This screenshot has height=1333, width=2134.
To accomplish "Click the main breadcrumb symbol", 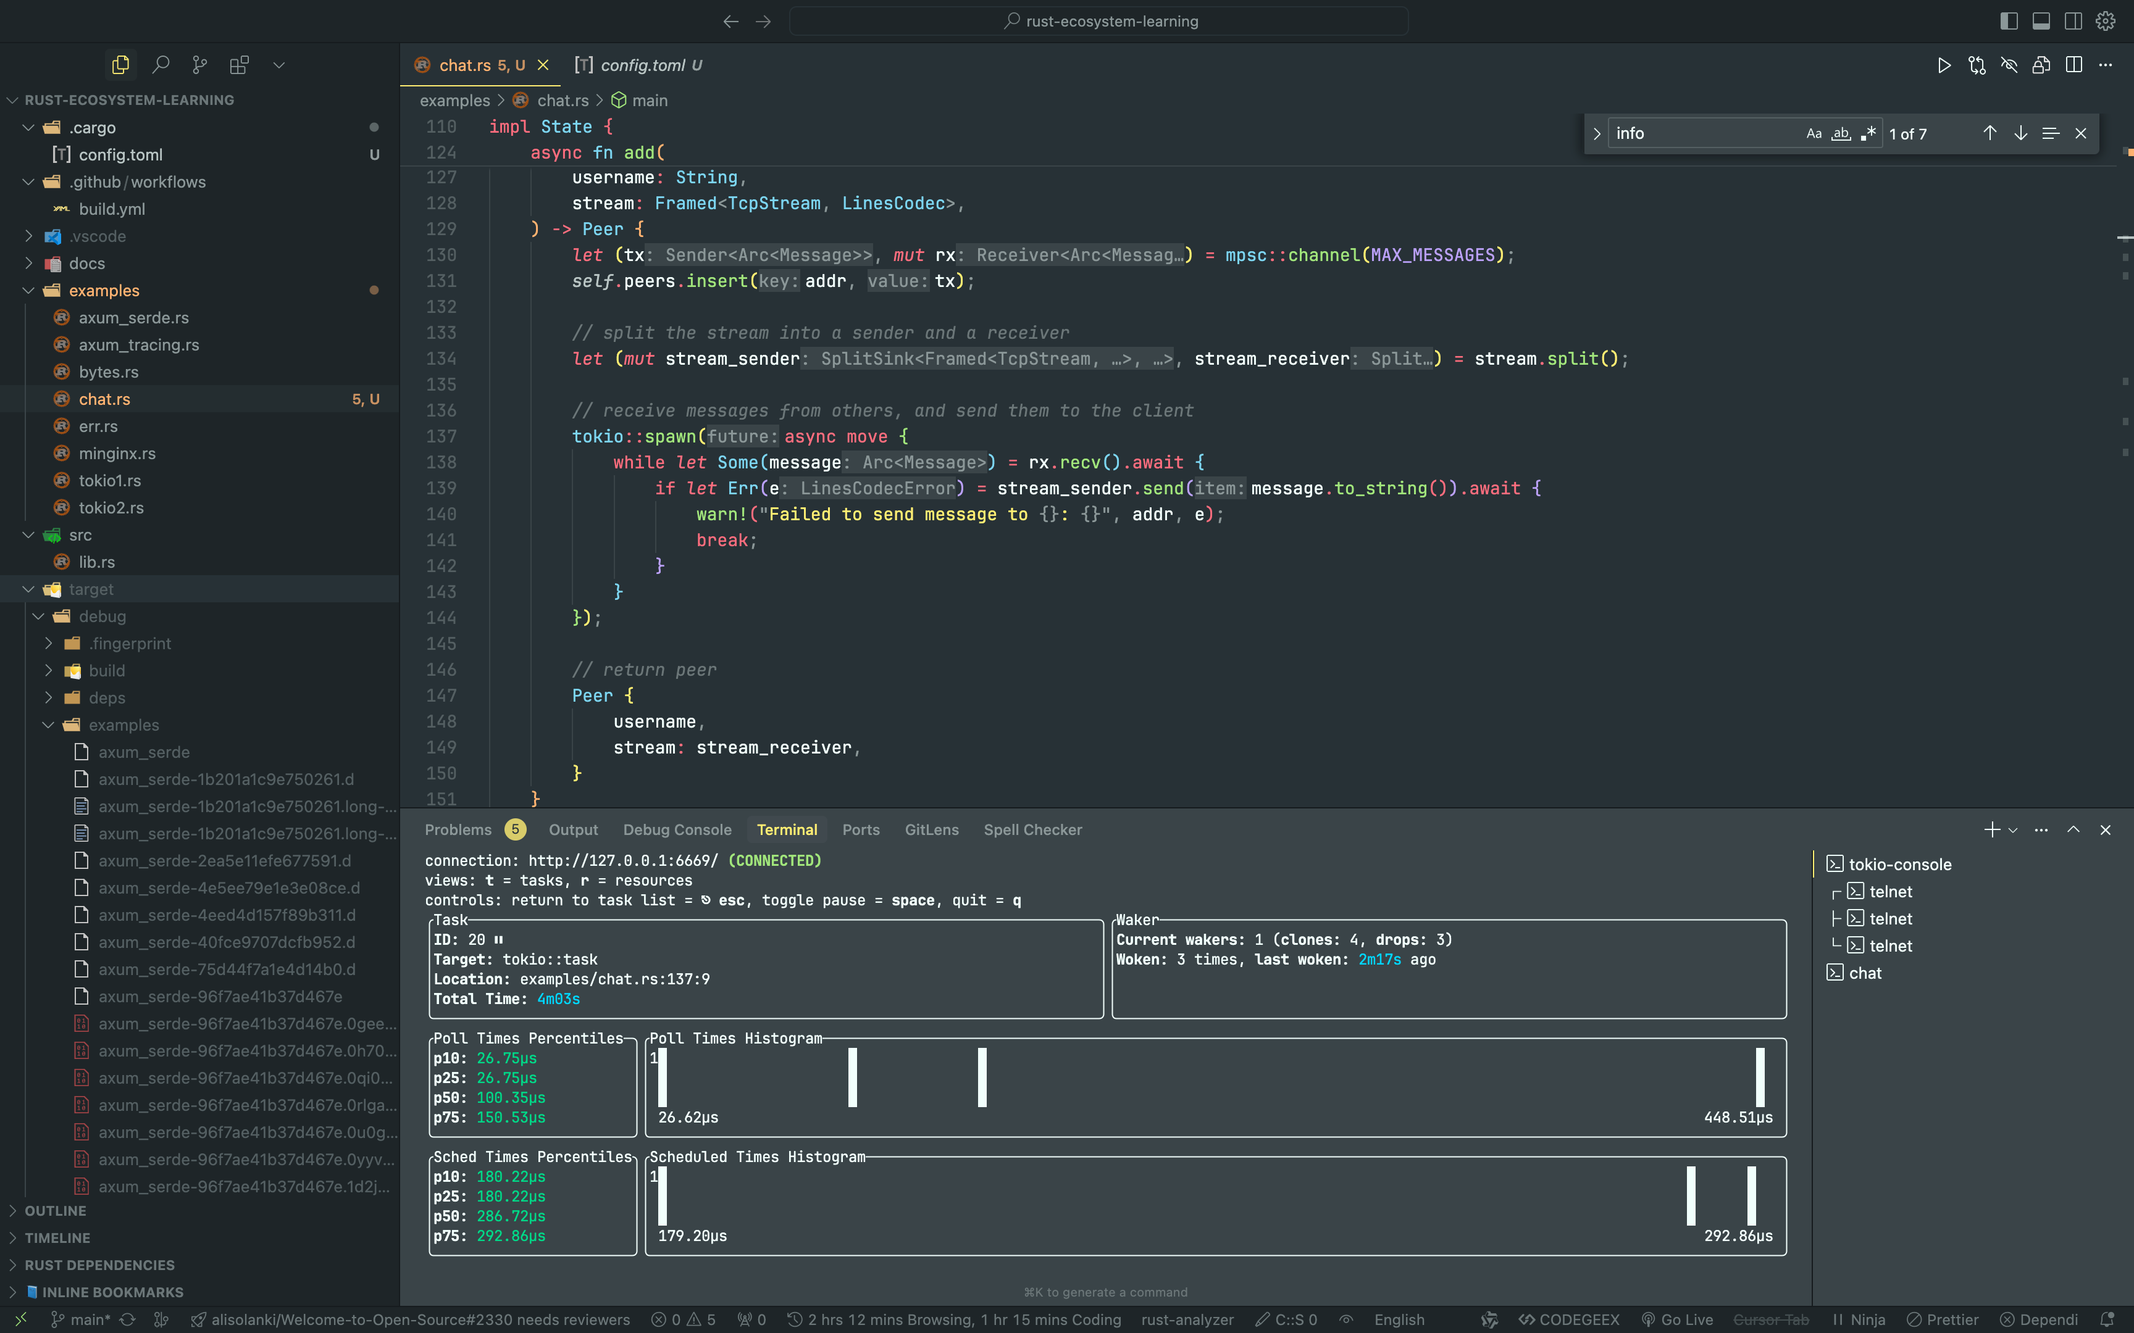I will point(650,101).
